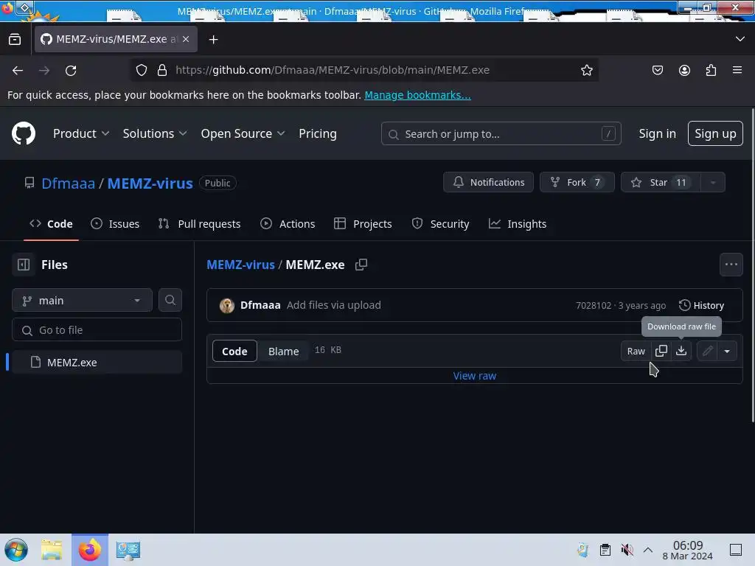Open the file manager from the taskbar
This screenshot has width=755, height=566.
pos(52,550)
